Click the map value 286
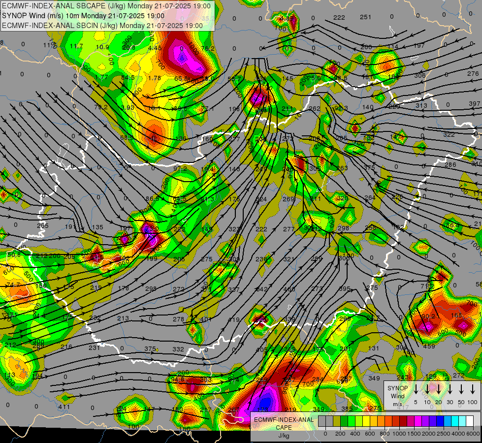The height and width of the screenshot is (443, 482). [x=450, y=164]
